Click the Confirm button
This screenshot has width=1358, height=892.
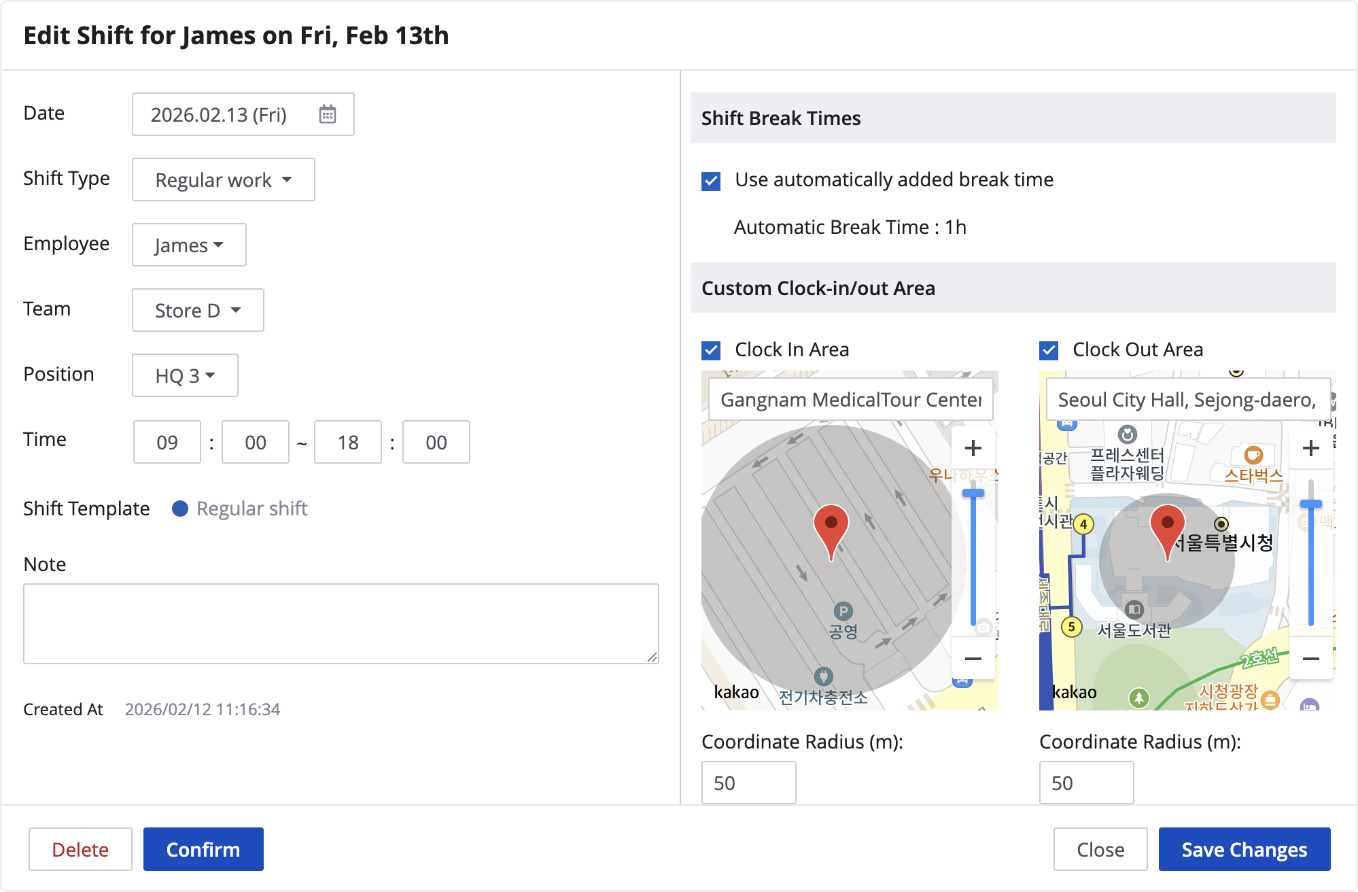[x=203, y=849]
